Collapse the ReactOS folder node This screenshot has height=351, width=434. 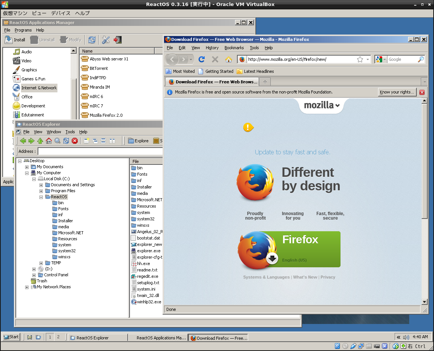(41, 197)
